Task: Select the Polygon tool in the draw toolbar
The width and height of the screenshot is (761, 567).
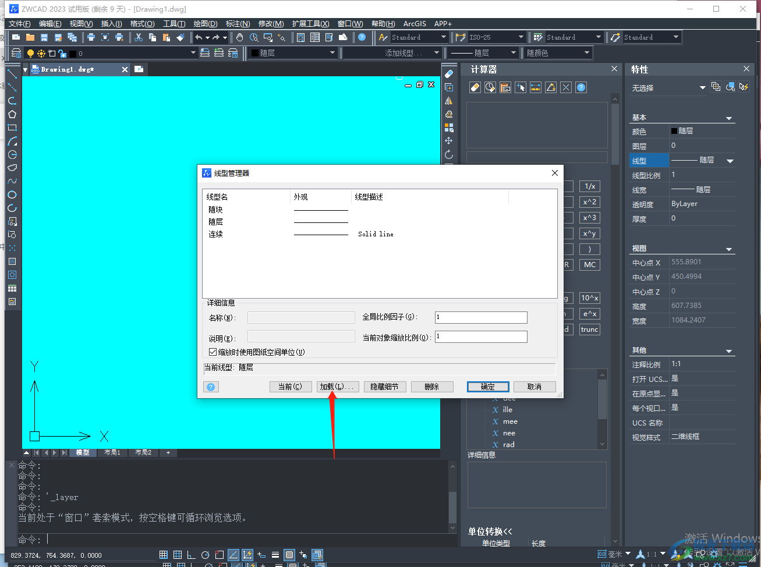Action: (12, 115)
